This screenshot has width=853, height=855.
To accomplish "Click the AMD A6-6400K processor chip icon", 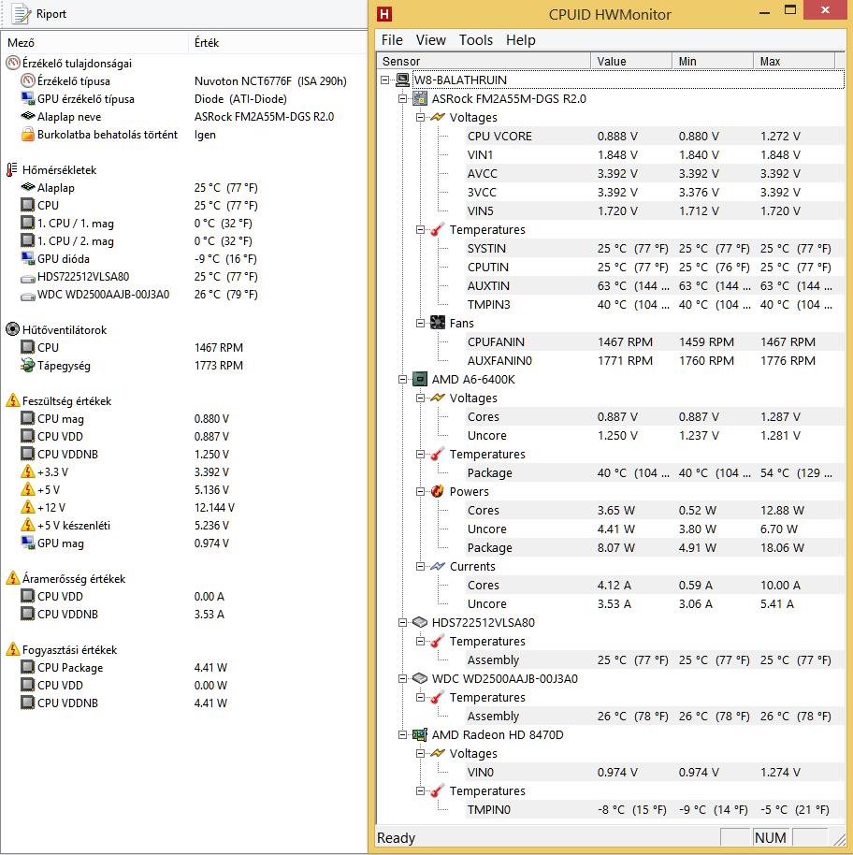I will click(420, 379).
